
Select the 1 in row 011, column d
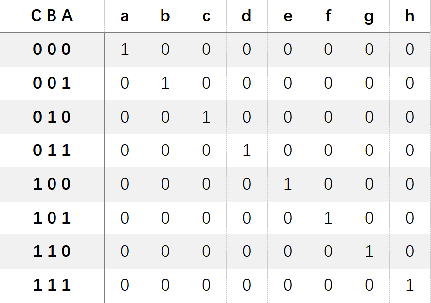click(x=247, y=151)
